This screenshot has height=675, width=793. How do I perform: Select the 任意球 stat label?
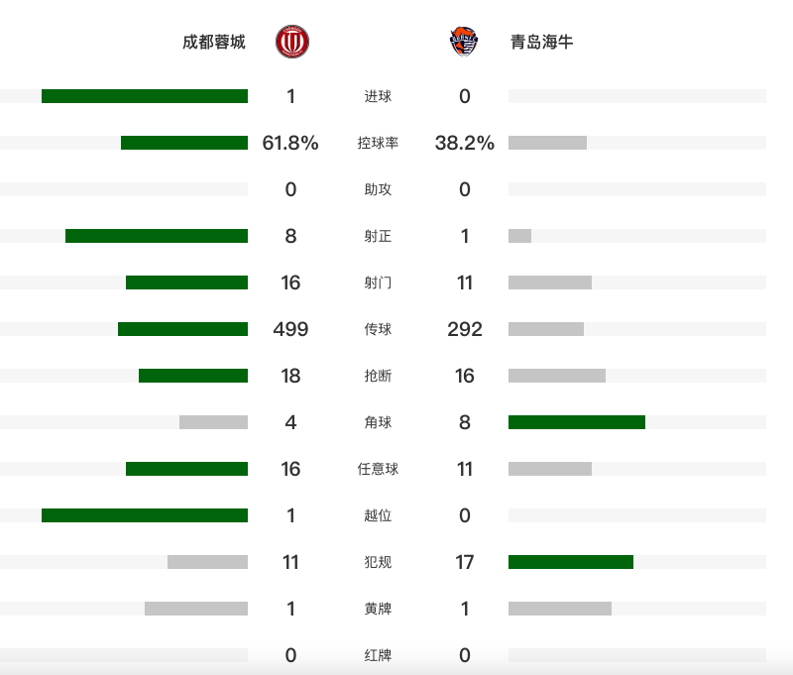(x=378, y=469)
